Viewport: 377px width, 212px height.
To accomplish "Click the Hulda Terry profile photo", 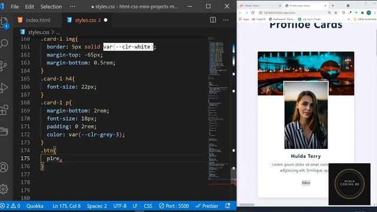I will 306,115.
